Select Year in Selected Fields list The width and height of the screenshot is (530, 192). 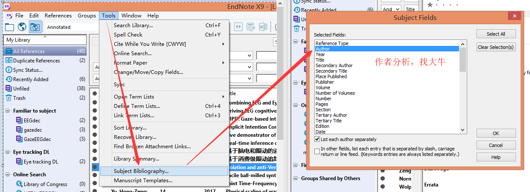pyautogui.click(x=387, y=54)
